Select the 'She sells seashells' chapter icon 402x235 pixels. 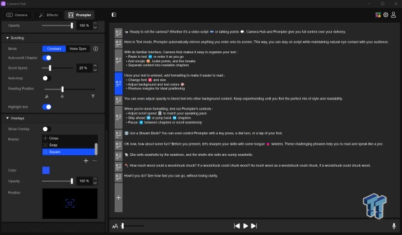tap(119, 156)
